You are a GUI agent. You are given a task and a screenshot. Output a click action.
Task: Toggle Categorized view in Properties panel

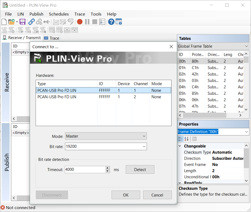pyautogui.click(x=180, y=139)
